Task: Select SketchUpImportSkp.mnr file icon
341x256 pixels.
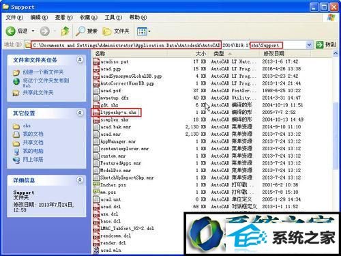Action: click(x=97, y=177)
